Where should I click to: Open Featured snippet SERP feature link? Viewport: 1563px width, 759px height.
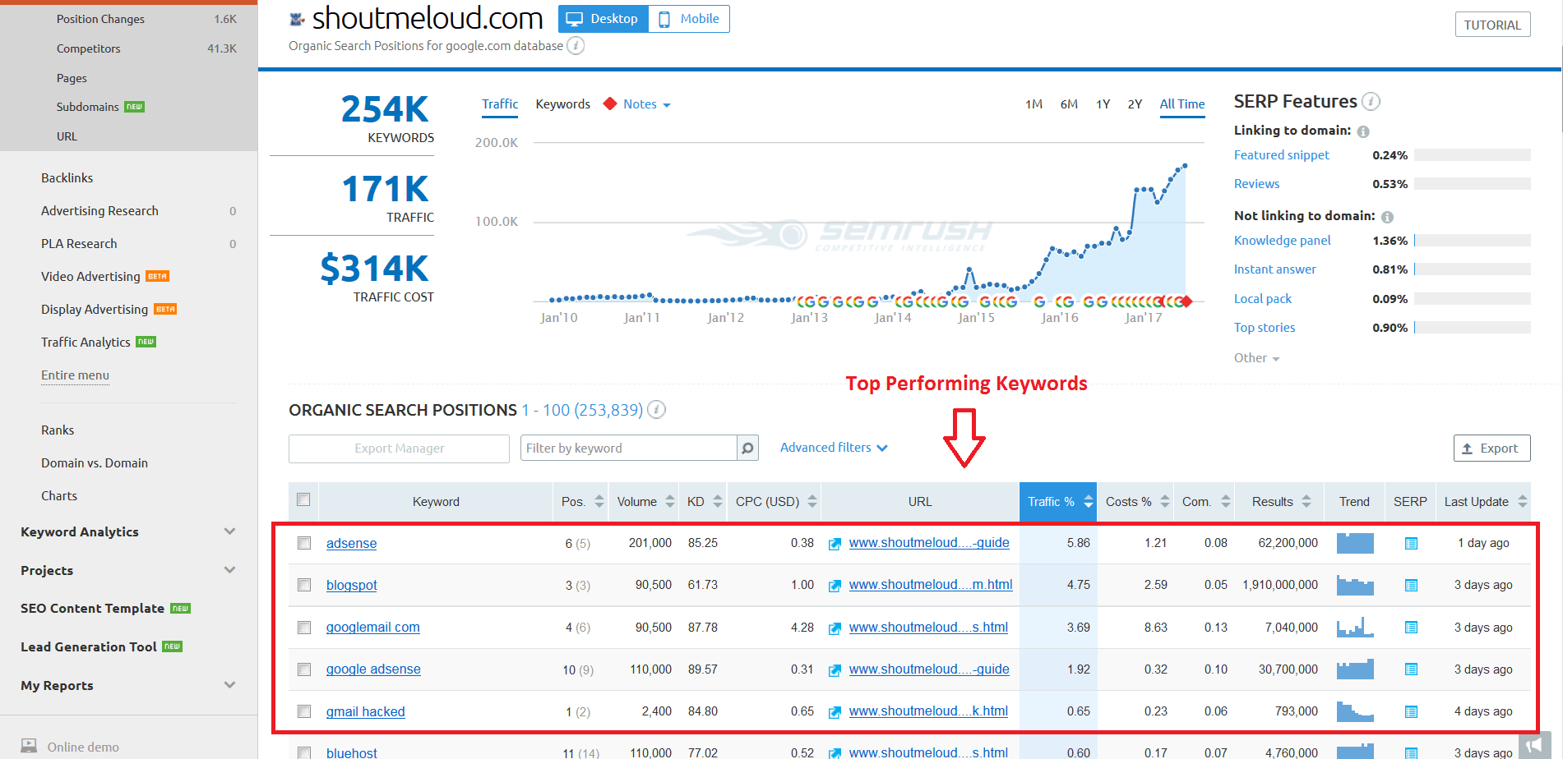pyautogui.click(x=1281, y=155)
